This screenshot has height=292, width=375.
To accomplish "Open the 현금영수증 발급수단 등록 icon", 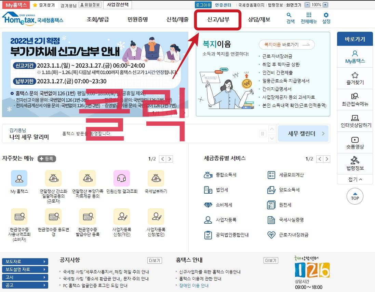I will point(87,217).
